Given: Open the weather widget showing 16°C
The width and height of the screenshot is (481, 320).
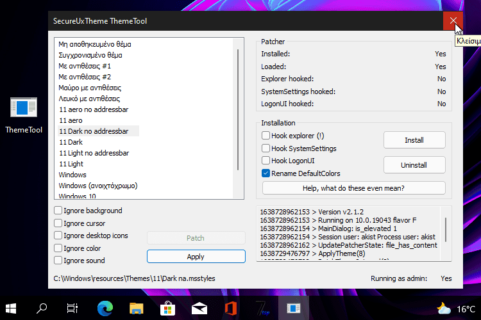Looking at the screenshot, I should coord(457,309).
